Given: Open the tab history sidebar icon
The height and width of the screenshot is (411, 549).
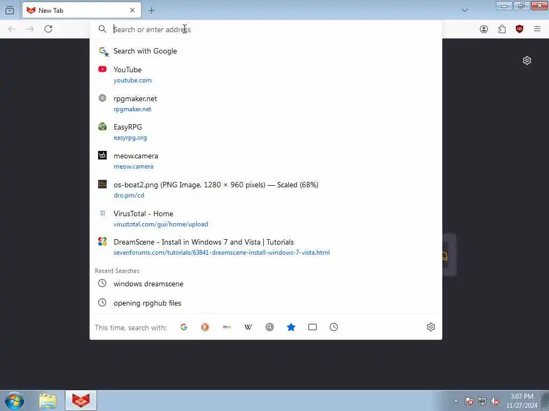Looking at the screenshot, I should (x=10, y=11).
